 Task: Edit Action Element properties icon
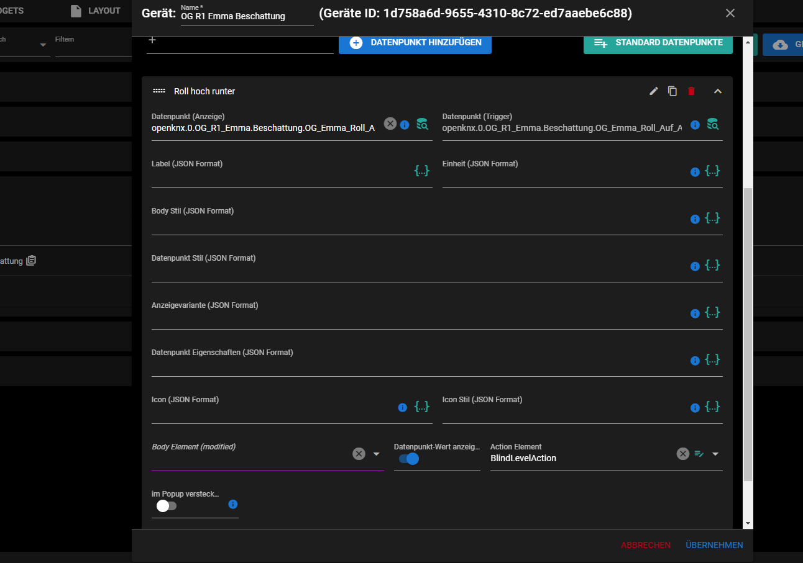pyautogui.click(x=699, y=454)
